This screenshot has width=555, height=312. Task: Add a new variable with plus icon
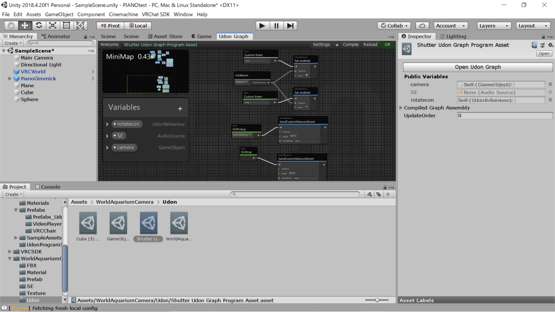click(180, 109)
